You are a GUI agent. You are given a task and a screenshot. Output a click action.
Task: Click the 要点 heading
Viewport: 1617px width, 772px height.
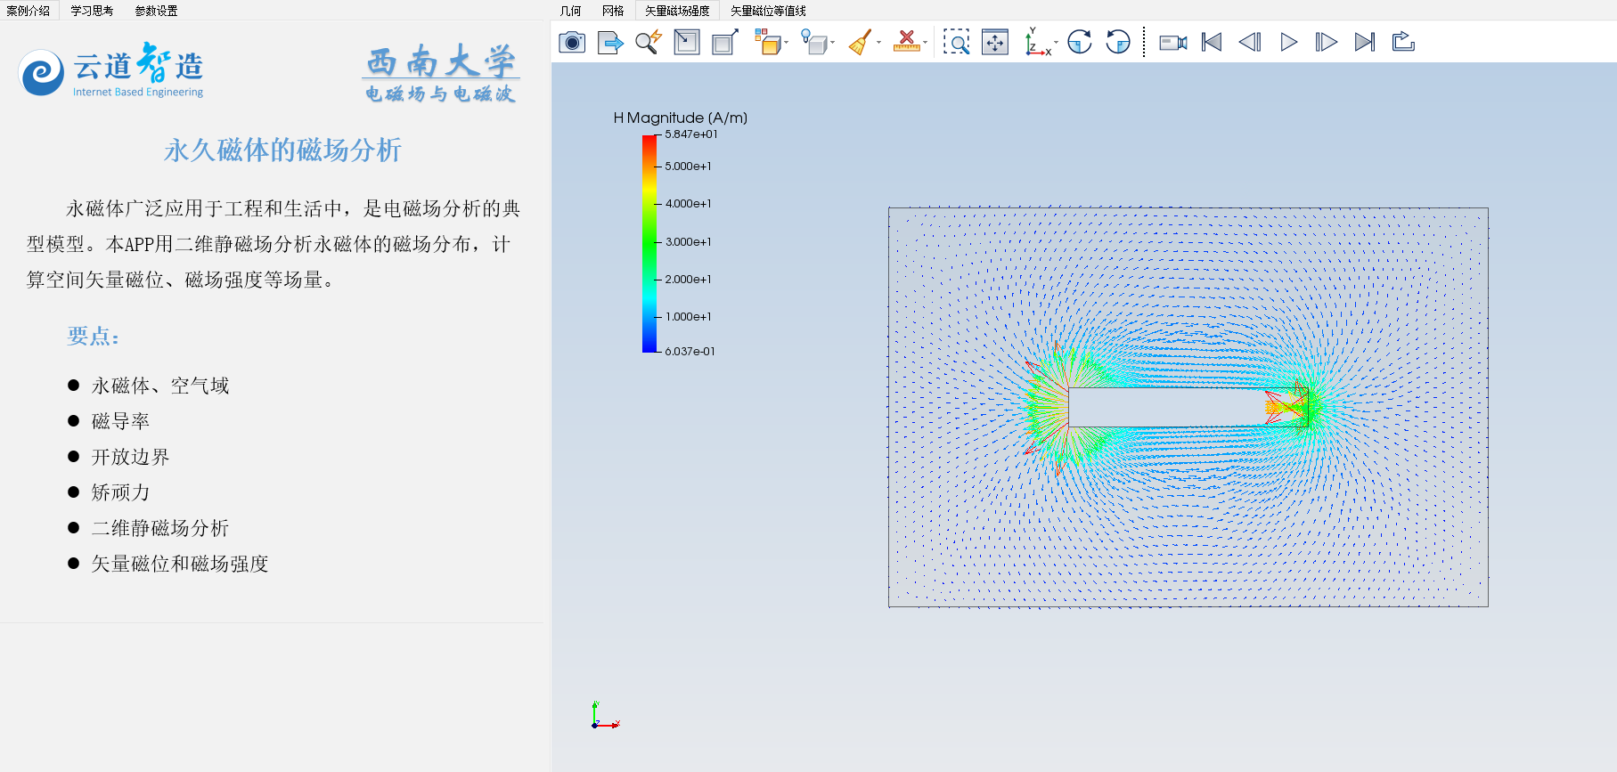pos(94,337)
